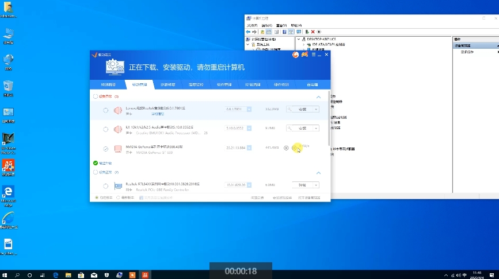Click the orange flame icon in driver app header
Image resolution: width=499 pixels, height=279 pixels.
tap(296, 55)
